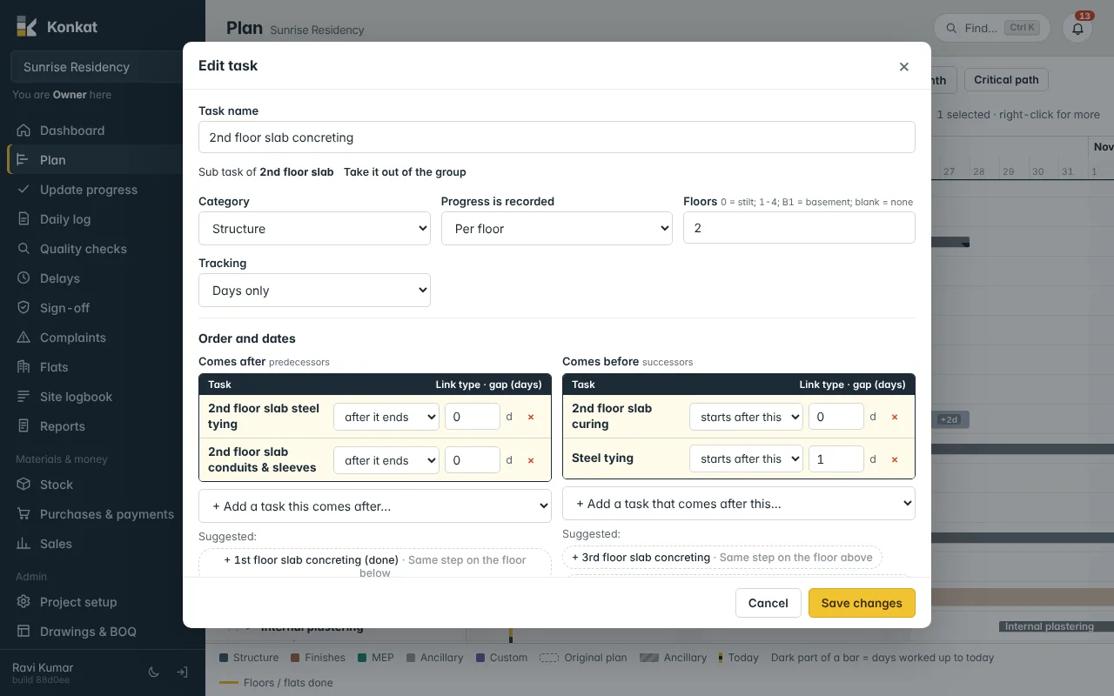Remove the 2nd floor slab steel tying predecessor
The image size is (1114, 696).
click(531, 417)
